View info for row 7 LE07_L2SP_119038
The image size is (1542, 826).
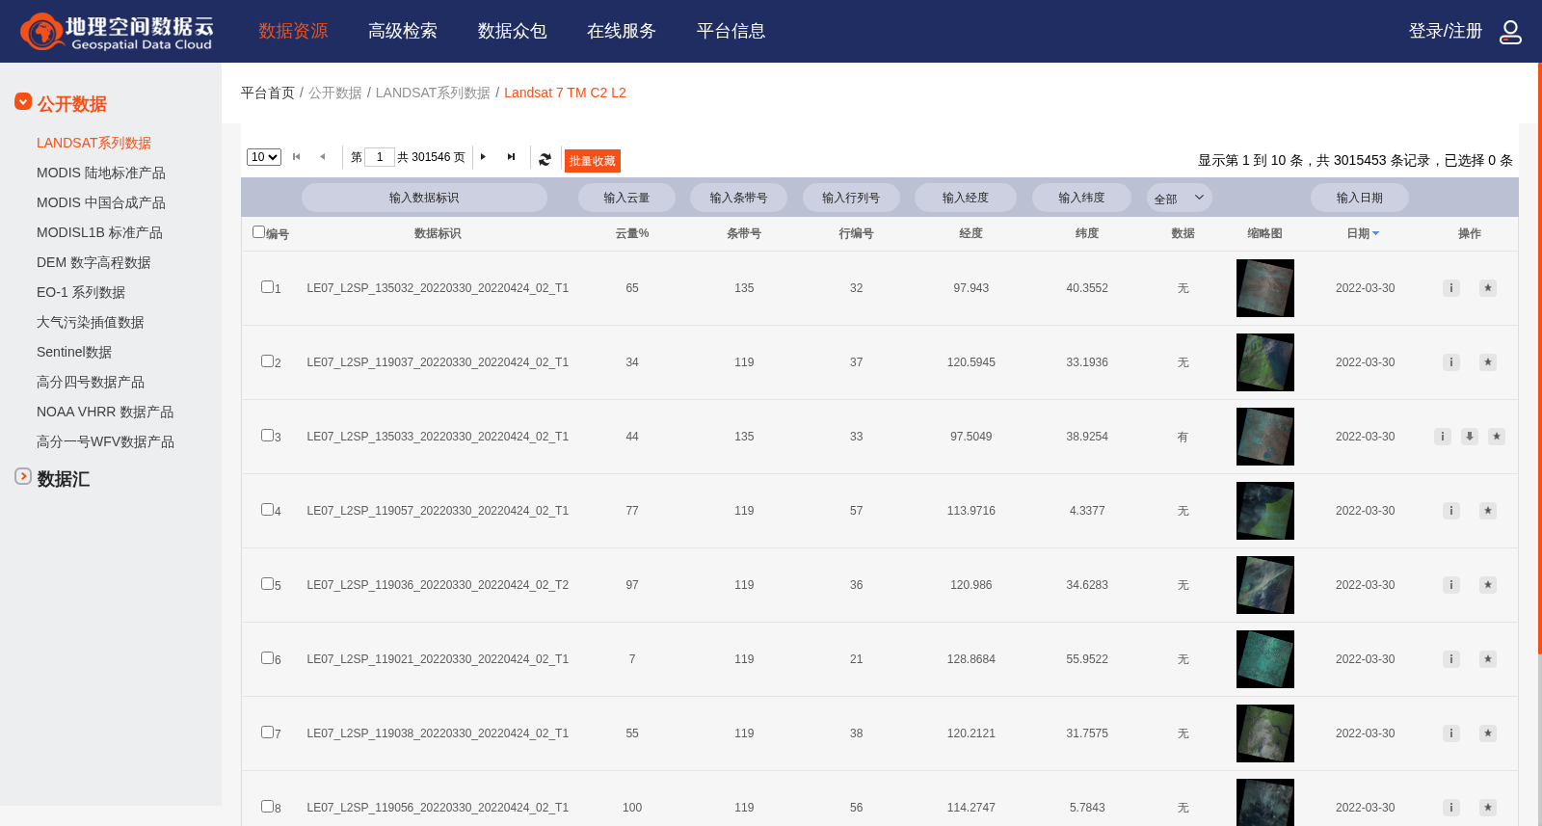click(1450, 733)
